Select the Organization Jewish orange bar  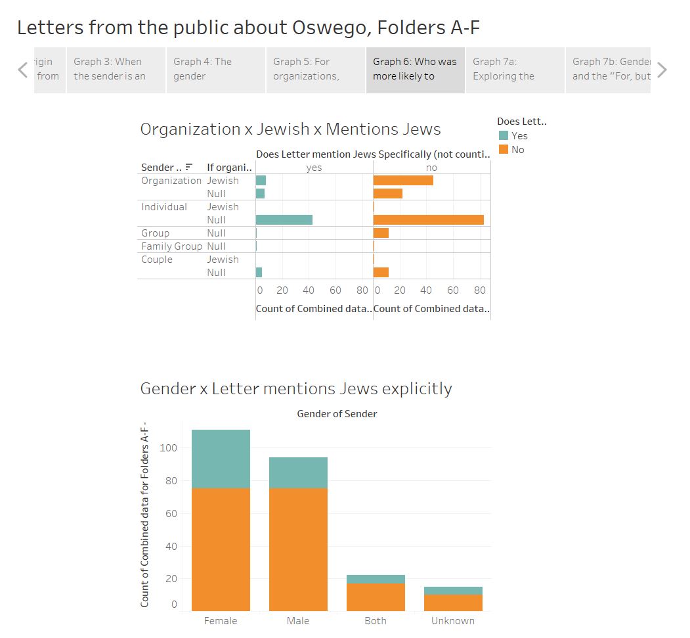(403, 181)
